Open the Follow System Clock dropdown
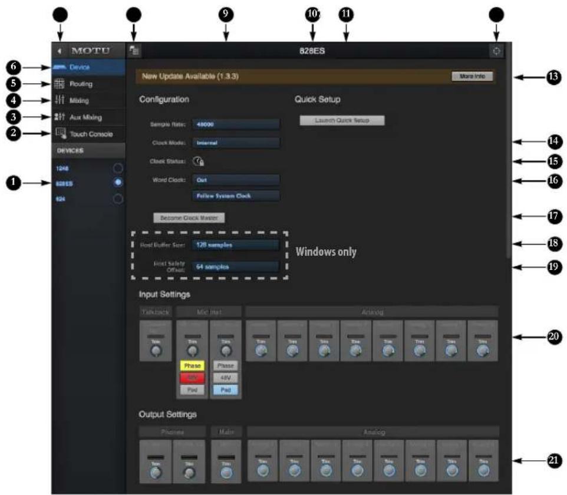The image size is (567, 495). pyautogui.click(x=236, y=196)
